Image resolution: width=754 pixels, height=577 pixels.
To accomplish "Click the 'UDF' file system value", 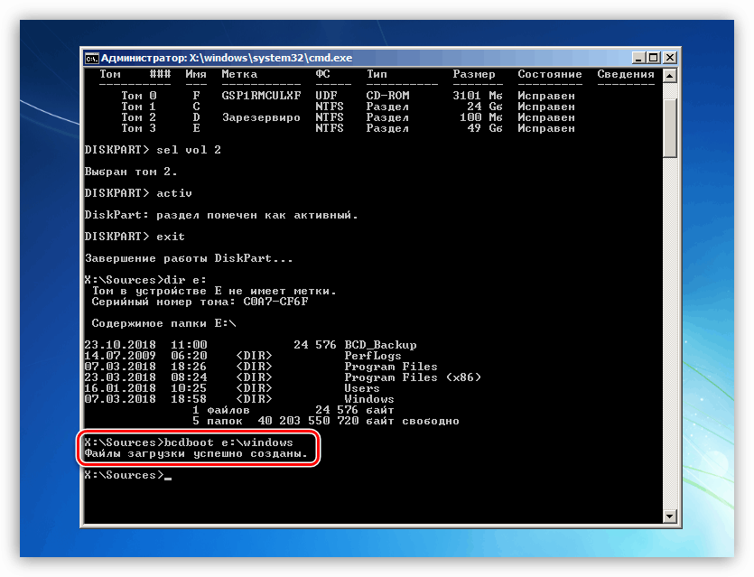I will (x=326, y=96).
